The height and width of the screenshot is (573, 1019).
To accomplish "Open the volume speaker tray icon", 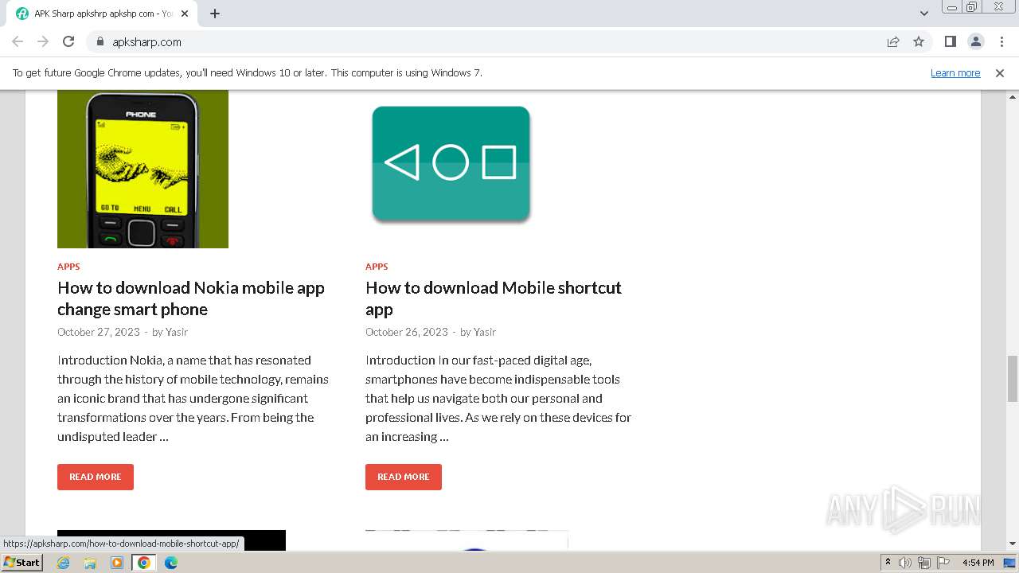I will point(905,563).
